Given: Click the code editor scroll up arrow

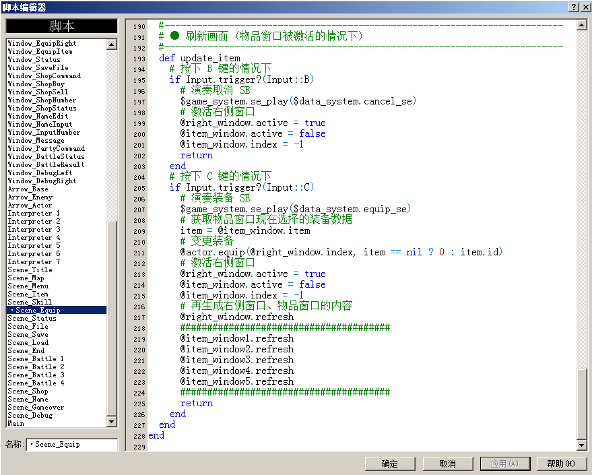Looking at the screenshot, I should point(582,26).
